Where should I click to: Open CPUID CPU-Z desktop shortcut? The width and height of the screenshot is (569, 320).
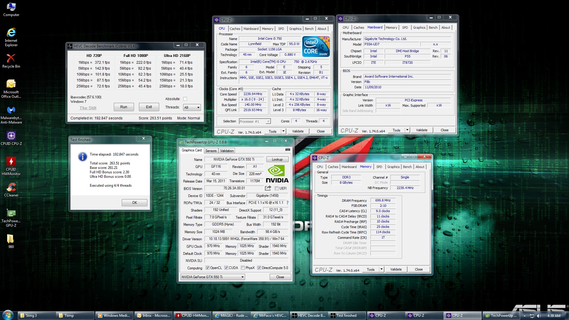point(11,138)
